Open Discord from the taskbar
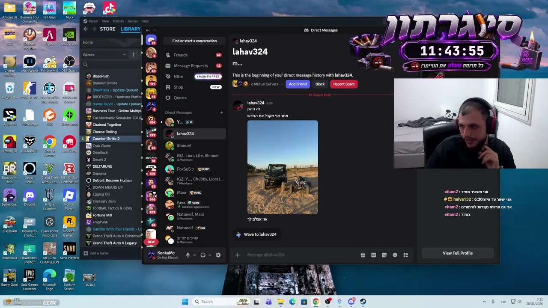548x308 pixels. click(351, 302)
